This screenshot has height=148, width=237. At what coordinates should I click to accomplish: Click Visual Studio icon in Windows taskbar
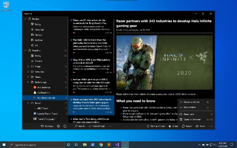(117, 145)
